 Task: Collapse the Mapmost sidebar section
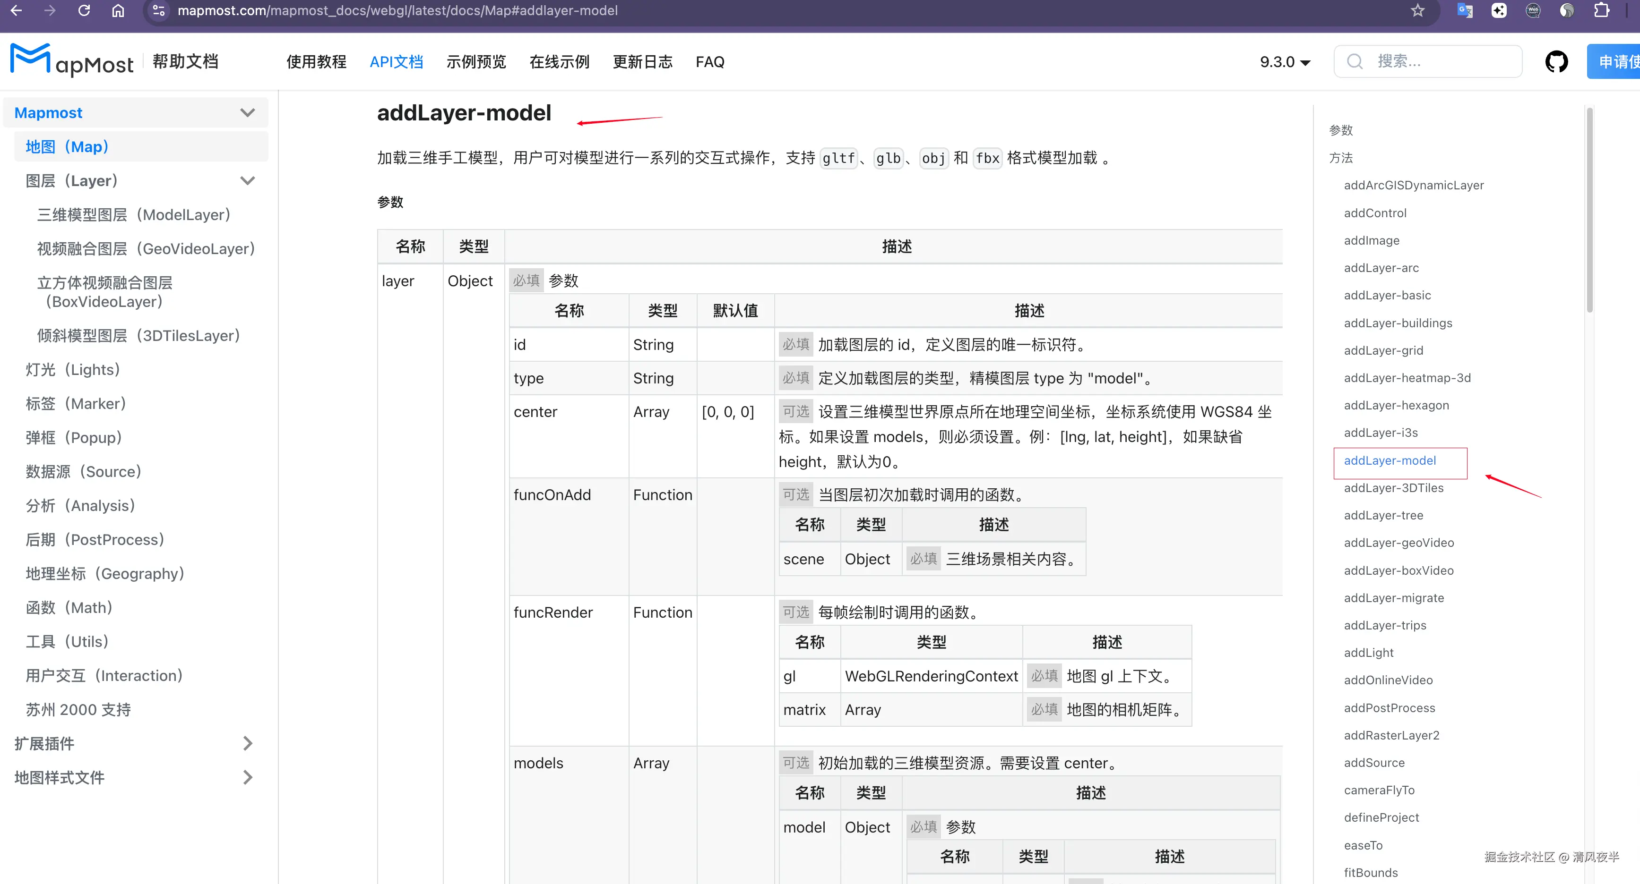point(247,112)
